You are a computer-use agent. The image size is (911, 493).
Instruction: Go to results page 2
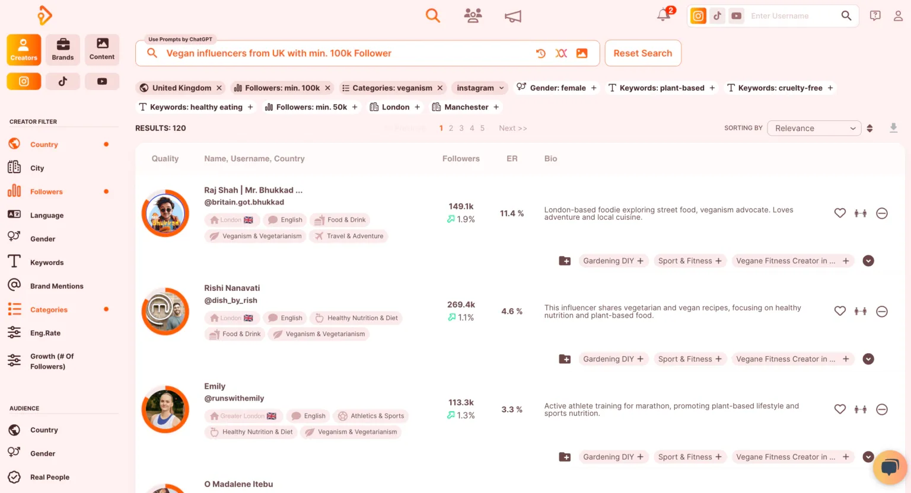451,128
